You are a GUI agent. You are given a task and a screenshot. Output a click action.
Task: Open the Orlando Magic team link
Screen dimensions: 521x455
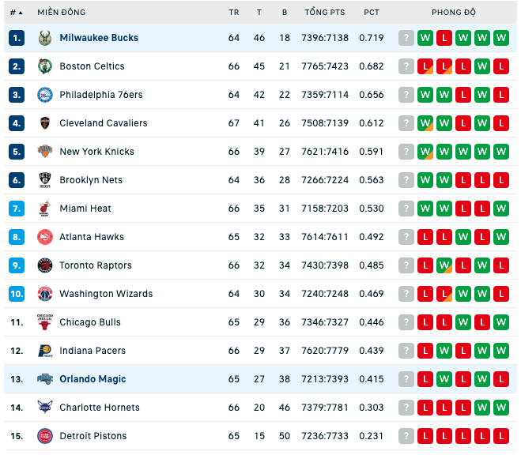[x=92, y=379]
